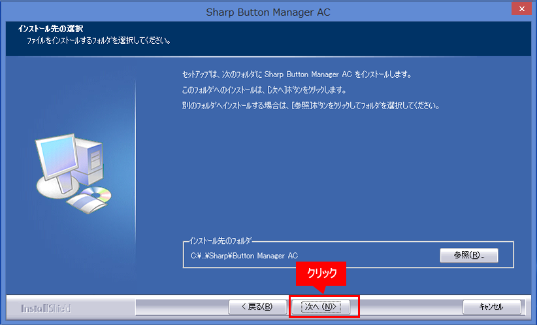Close the Sharp Button Manager AC installer window
This screenshot has height=325, width=537.
[x=521, y=10]
